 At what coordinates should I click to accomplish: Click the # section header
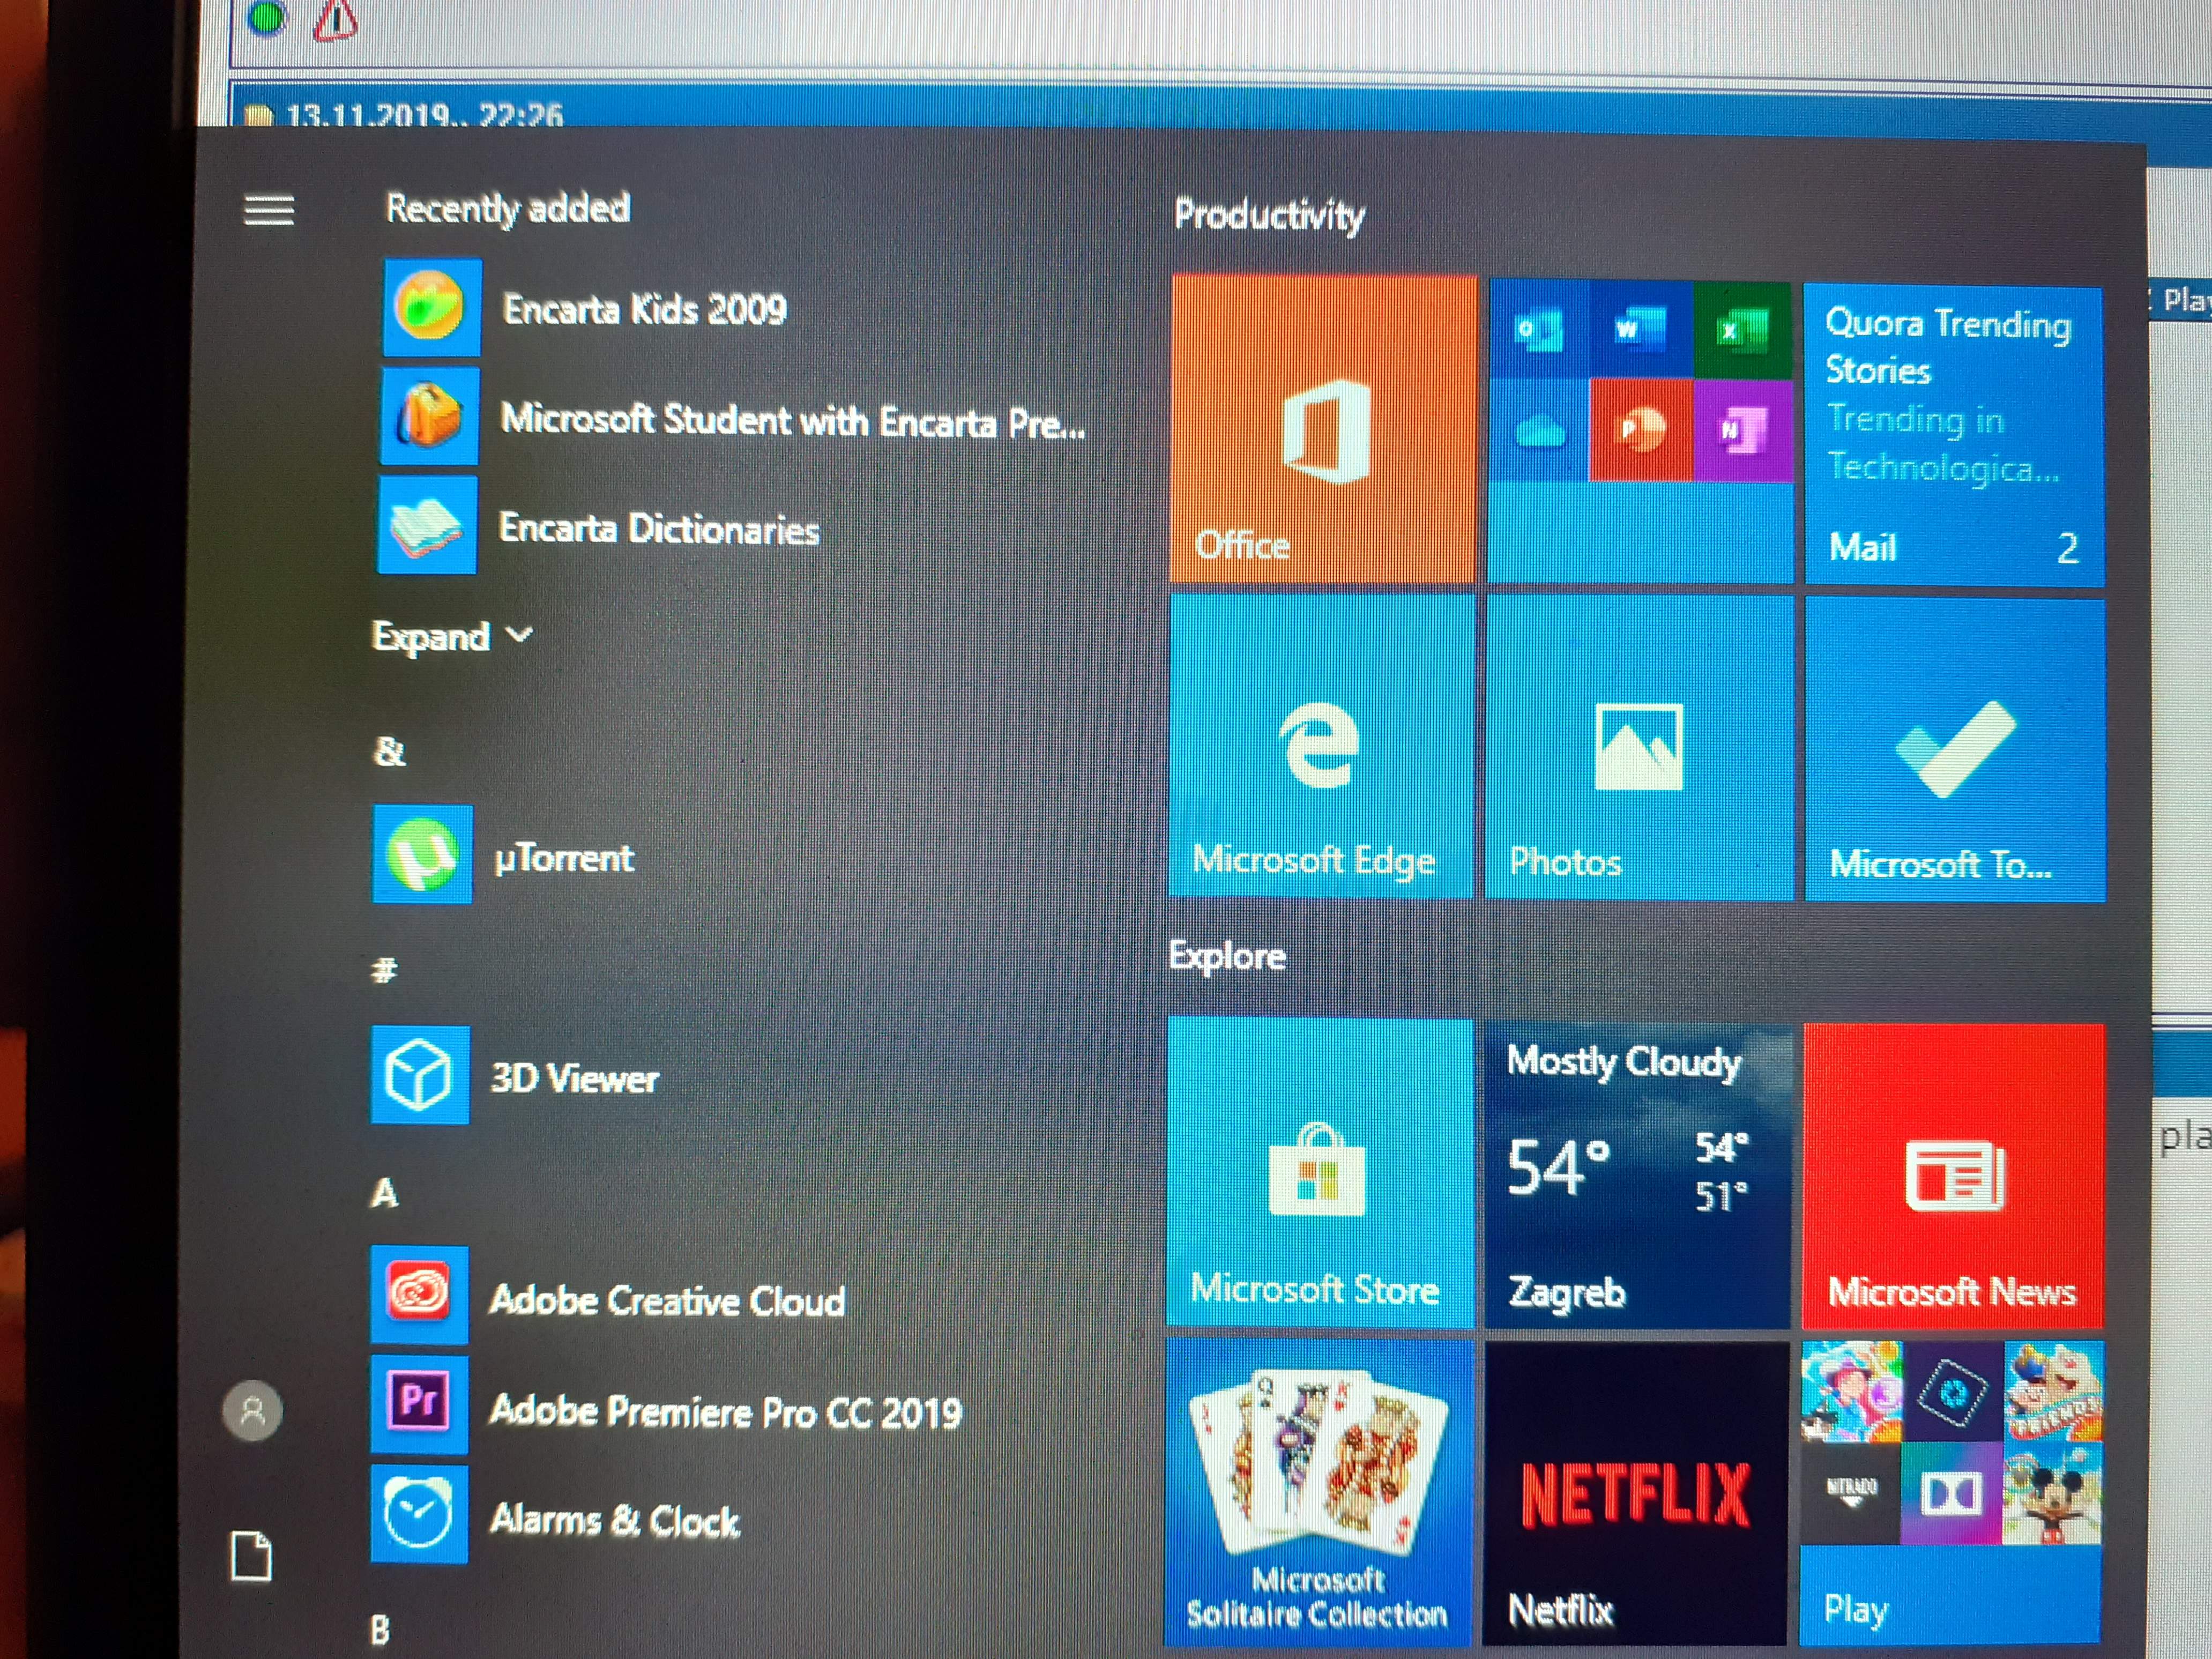coord(384,968)
